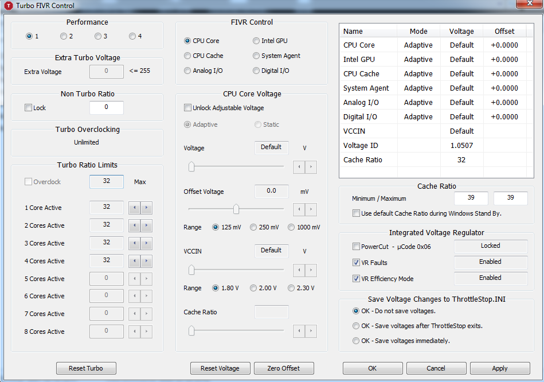Screen dimensions: 544x382
Task: Click the CPU Cache row in voltage table
Action: point(436,73)
